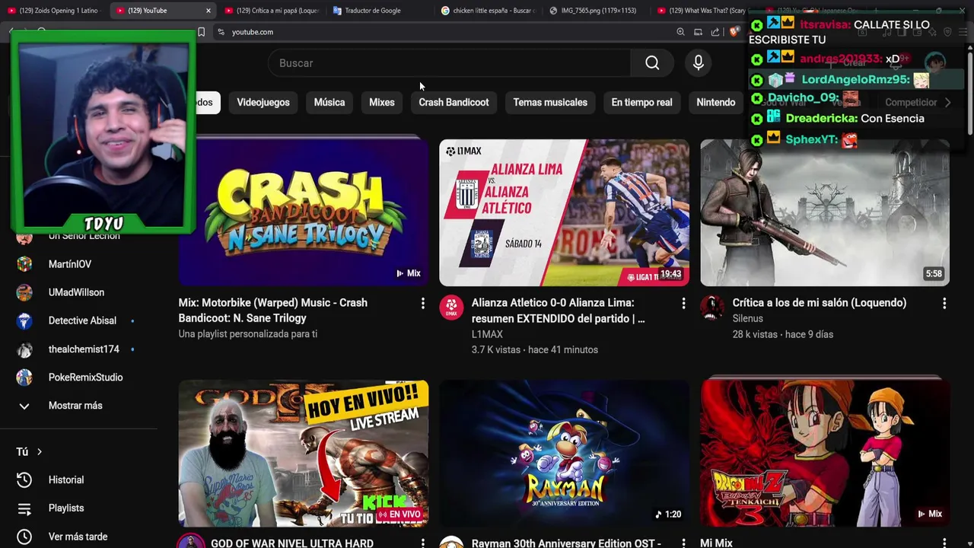Click the Brave shields lion icon

[734, 32]
